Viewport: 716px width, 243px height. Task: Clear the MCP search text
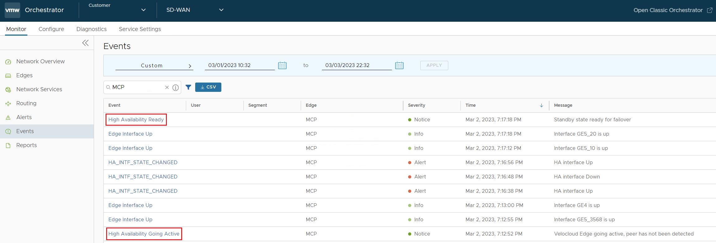tap(167, 88)
